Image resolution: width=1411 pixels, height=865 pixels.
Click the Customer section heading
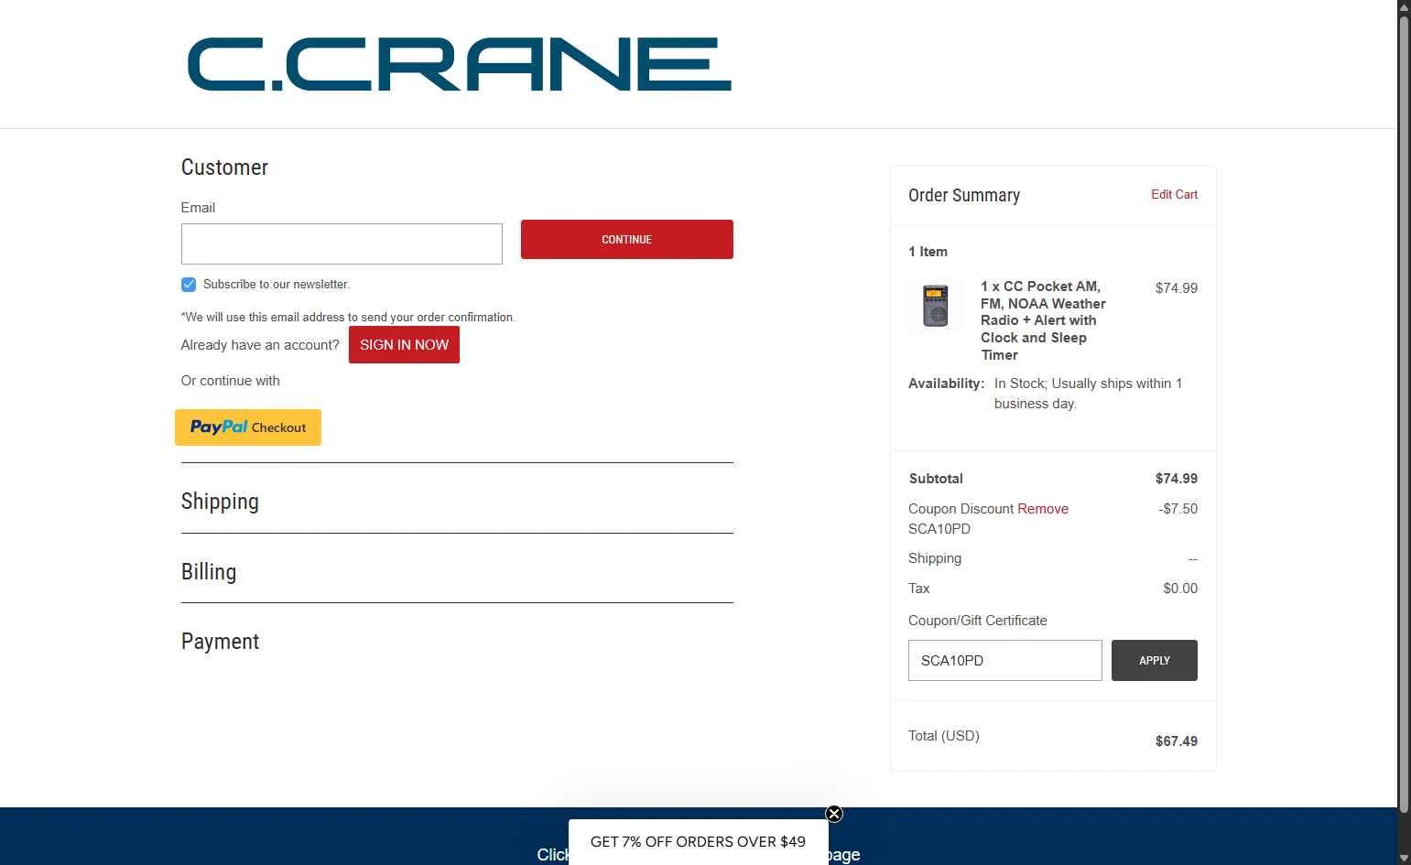click(224, 168)
